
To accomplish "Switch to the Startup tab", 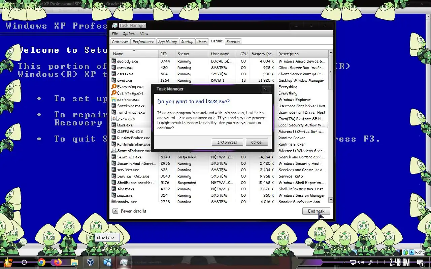I will coord(187,42).
